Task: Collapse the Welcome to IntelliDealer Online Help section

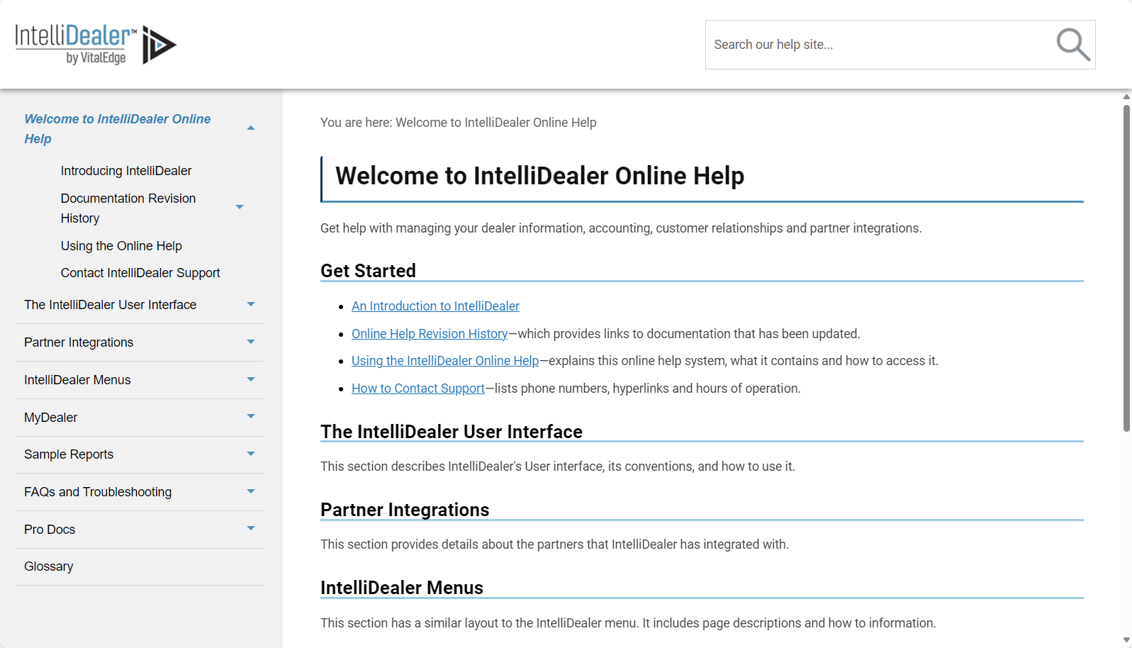Action: pyautogui.click(x=251, y=128)
